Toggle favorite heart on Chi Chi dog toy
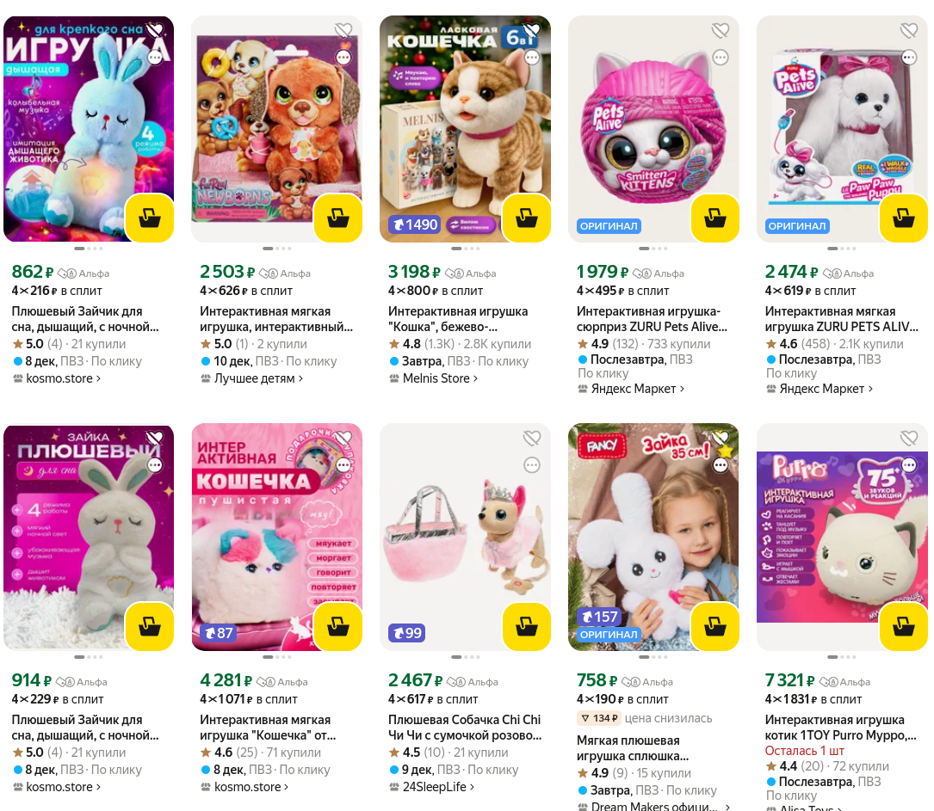This screenshot has width=934, height=811. 532,439
